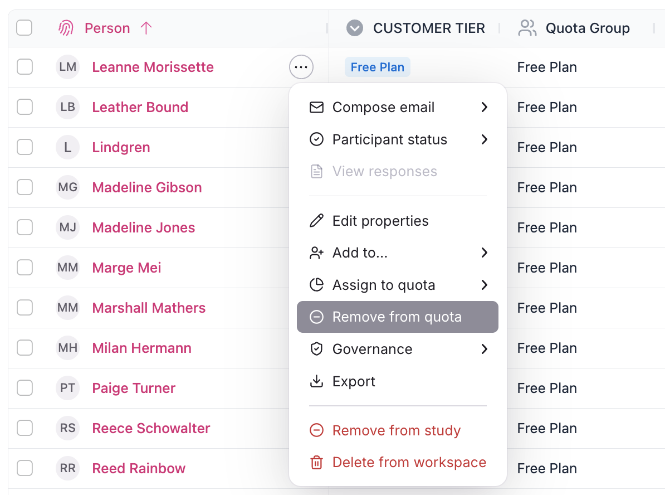Check the box next to Paige Turner
Image resolution: width=665 pixels, height=495 pixels.
point(25,388)
